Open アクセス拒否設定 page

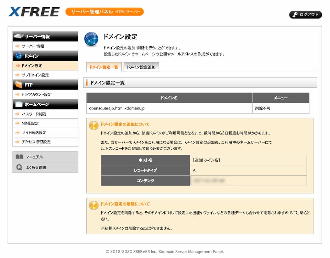pos(36,142)
